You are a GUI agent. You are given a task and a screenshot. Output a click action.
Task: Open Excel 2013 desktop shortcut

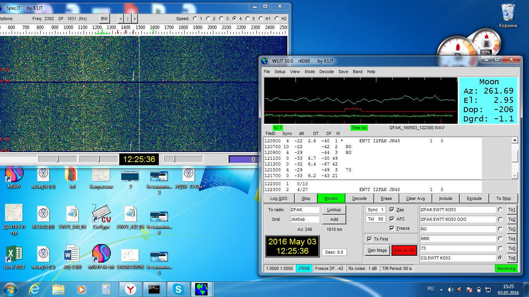[14, 254]
